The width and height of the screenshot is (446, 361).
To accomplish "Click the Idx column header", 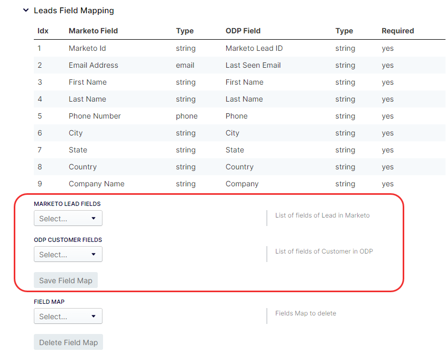I will click(x=43, y=31).
